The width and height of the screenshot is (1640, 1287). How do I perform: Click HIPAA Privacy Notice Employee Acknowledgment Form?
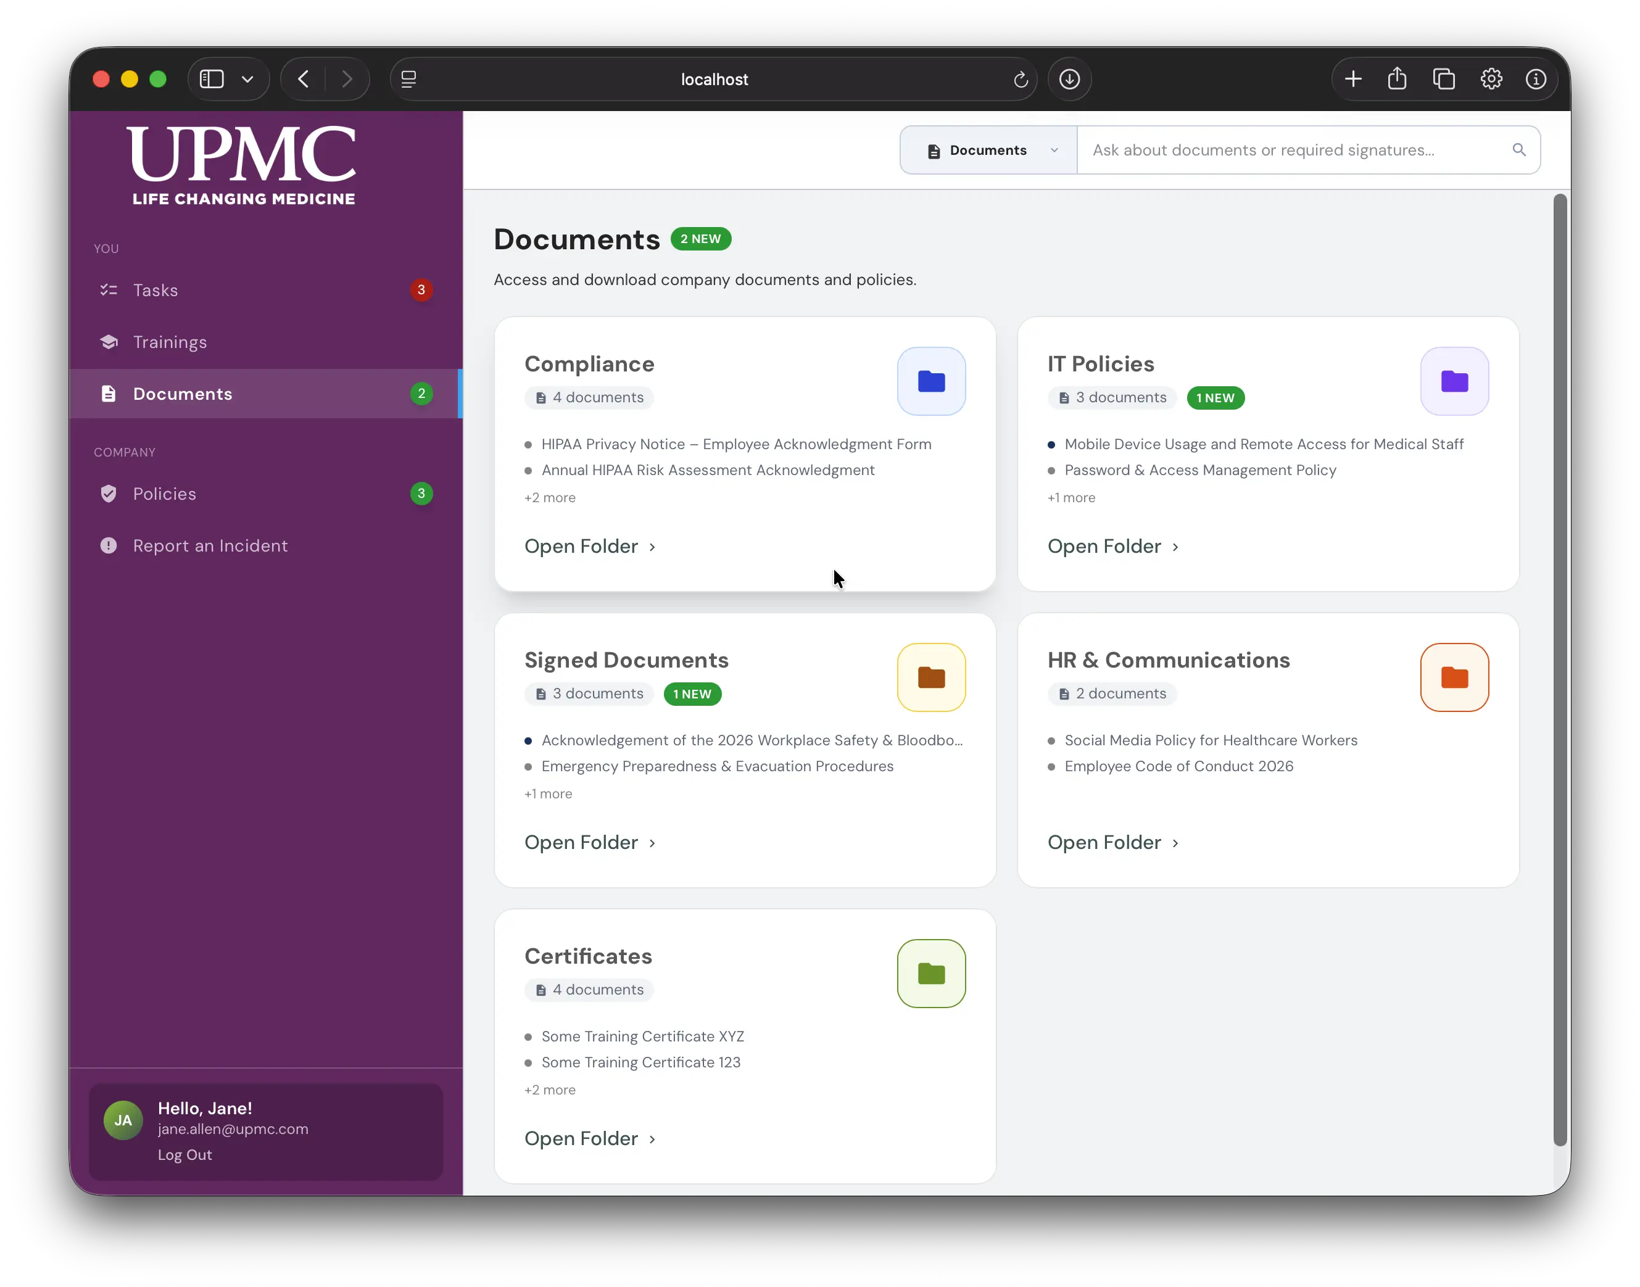click(735, 445)
